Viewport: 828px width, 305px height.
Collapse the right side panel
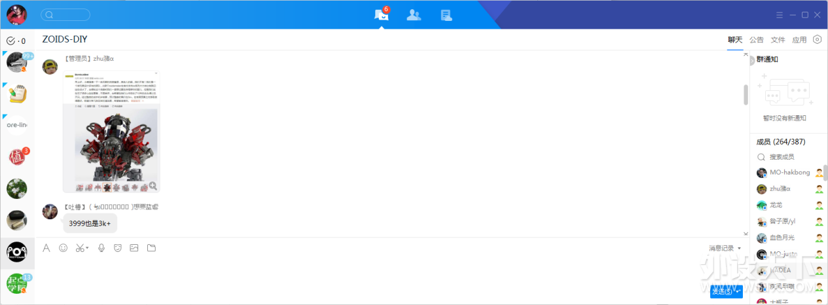(751, 60)
